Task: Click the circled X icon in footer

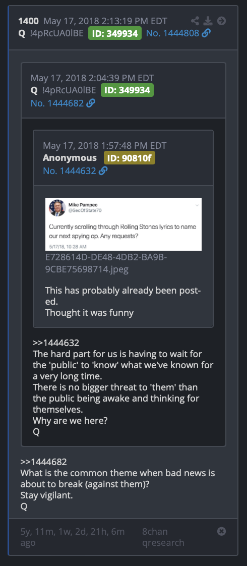Action: (221, 531)
